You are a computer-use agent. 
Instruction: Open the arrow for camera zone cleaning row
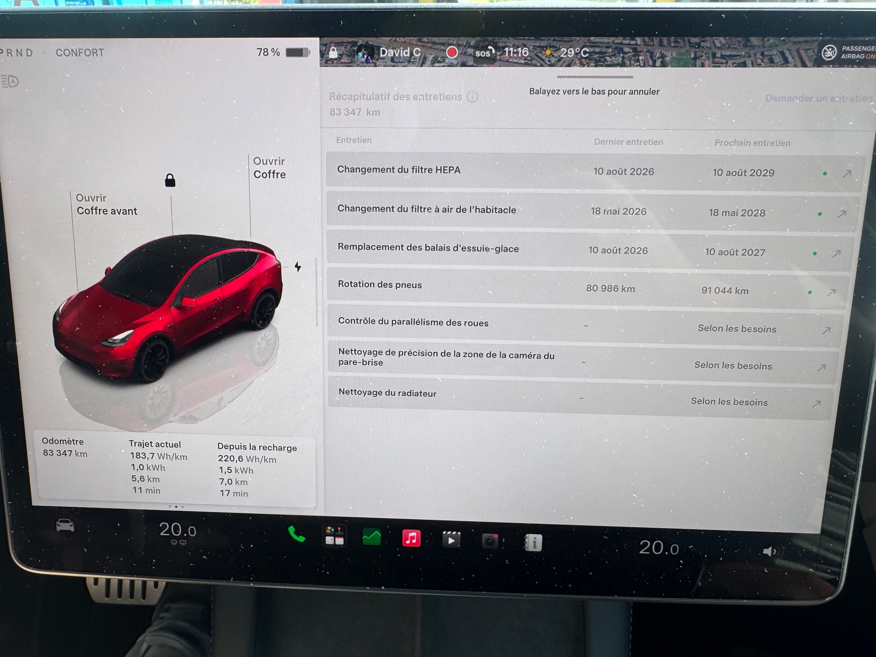point(821,367)
